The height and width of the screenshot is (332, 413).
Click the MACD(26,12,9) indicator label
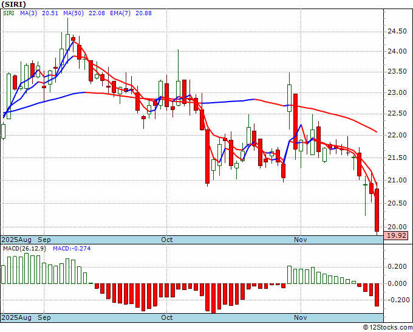(24, 249)
